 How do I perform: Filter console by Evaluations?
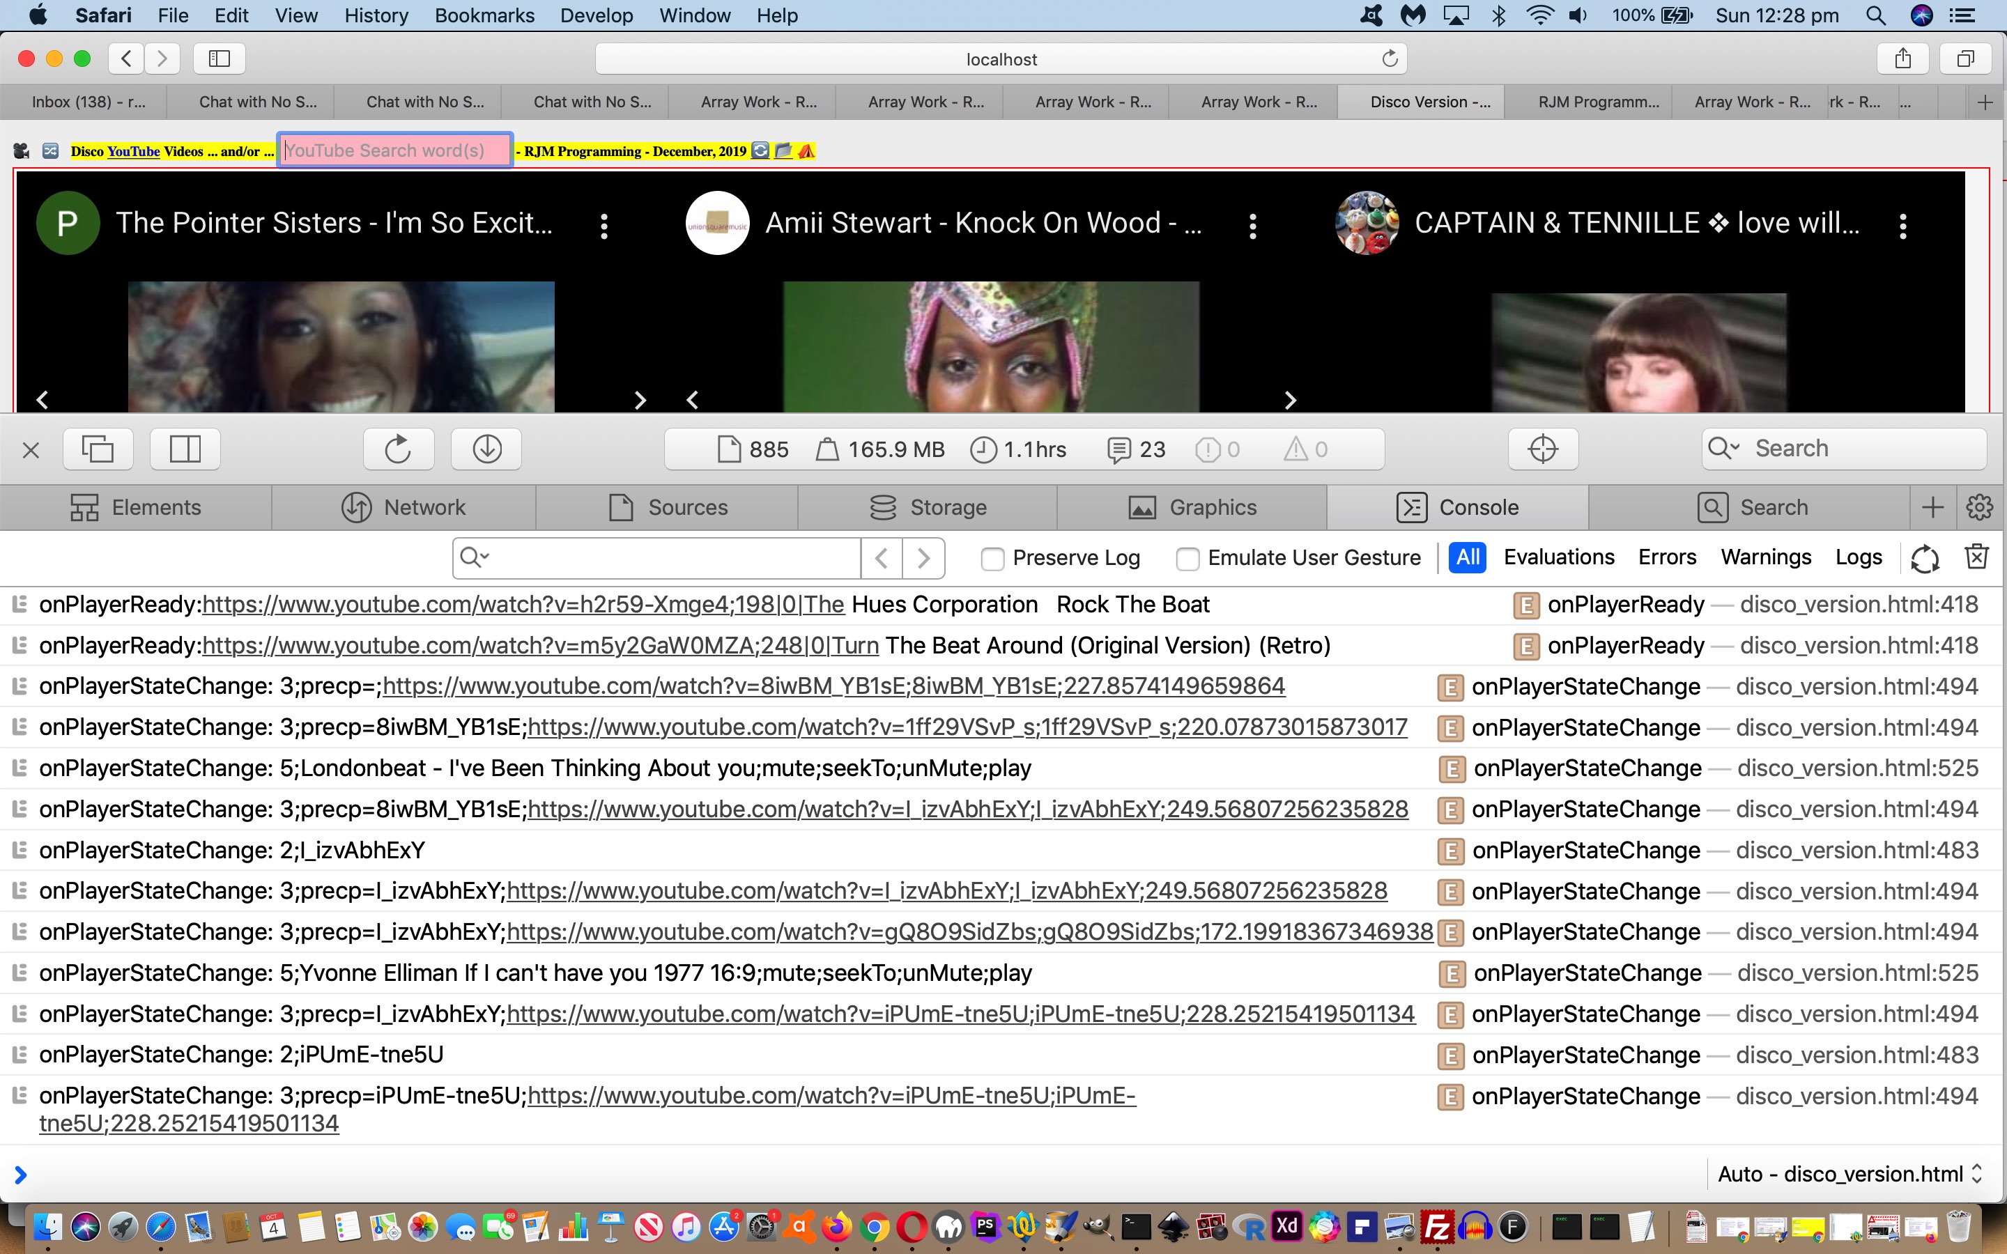click(x=1559, y=557)
